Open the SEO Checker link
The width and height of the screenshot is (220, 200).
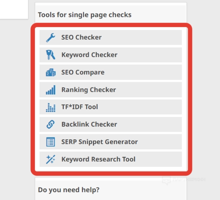pyautogui.click(x=81, y=38)
